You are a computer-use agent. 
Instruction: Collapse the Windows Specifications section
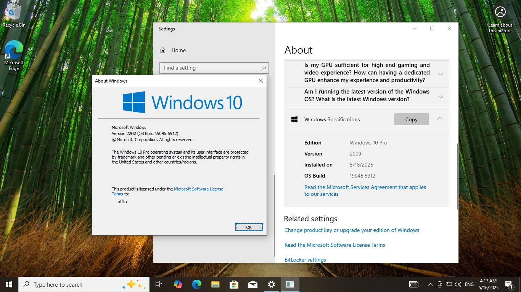(440, 119)
